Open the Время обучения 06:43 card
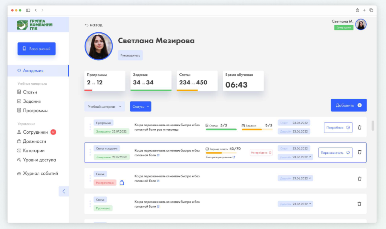 coord(243,81)
